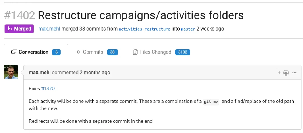Click the 3102 files count badge
Image resolution: width=303 pixels, height=133 pixels.
coord(182,52)
